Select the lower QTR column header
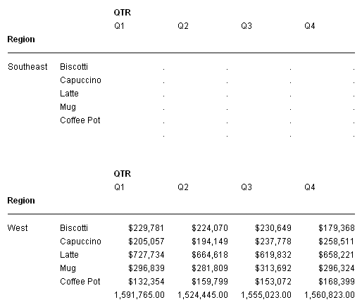This screenshot has height=307, width=362. (123, 174)
